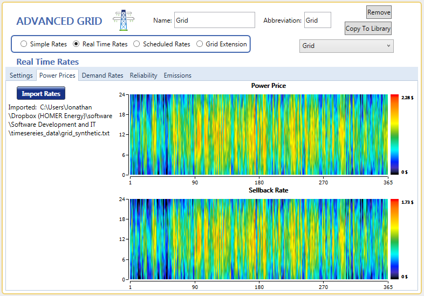Click inside the Power Price heatmap
This screenshot has width=424, height=296.
(x=259, y=134)
